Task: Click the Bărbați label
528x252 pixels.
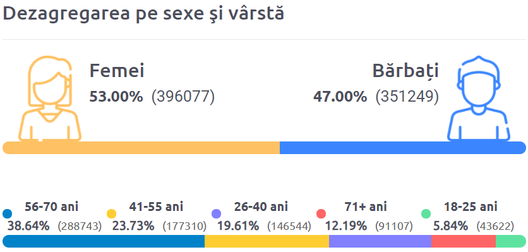Action: coord(405,71)
